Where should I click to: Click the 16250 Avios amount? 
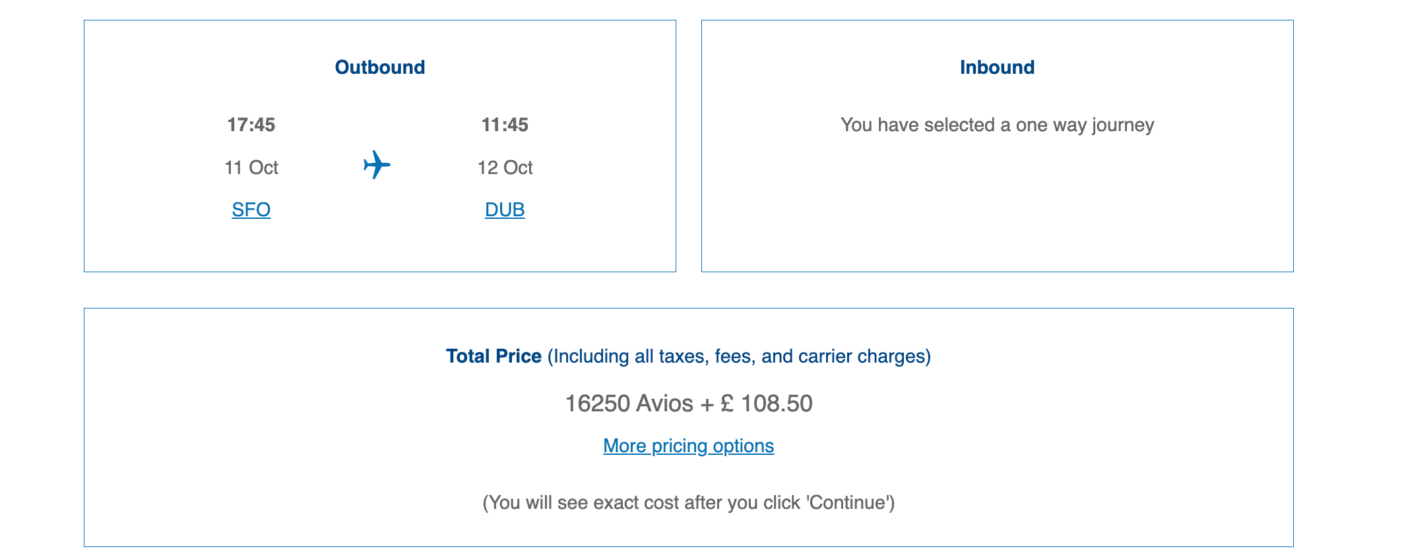(629, 403)
